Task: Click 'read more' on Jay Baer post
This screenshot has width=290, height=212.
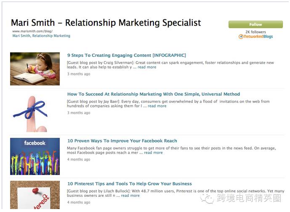Action: point(157,106)
